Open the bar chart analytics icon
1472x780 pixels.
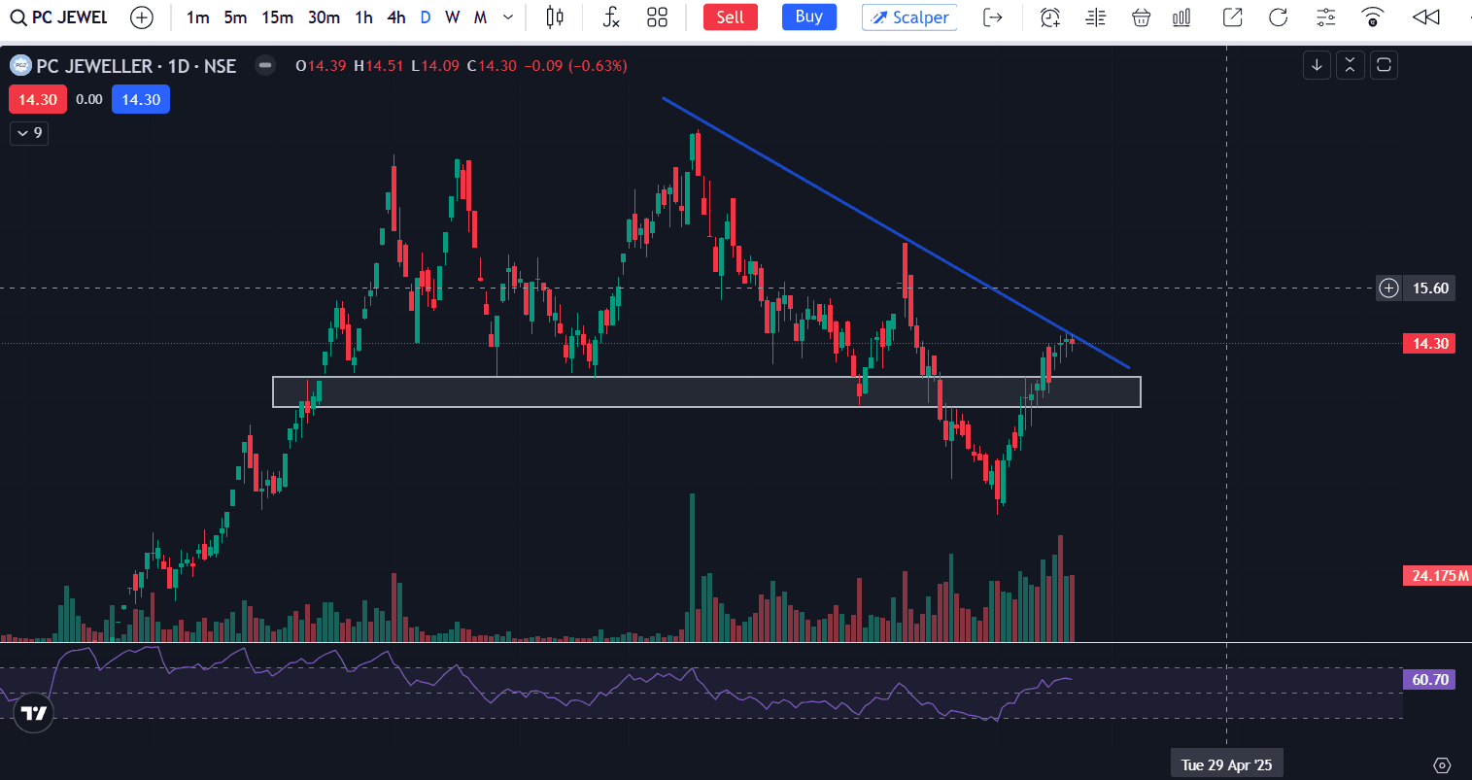click(x=1181, y=17)
